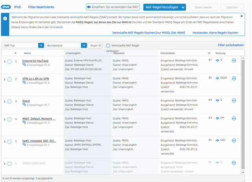252x182 pixels.
Task: Open the Default SNAT IPv4 rule
Action: click(34, 163)
